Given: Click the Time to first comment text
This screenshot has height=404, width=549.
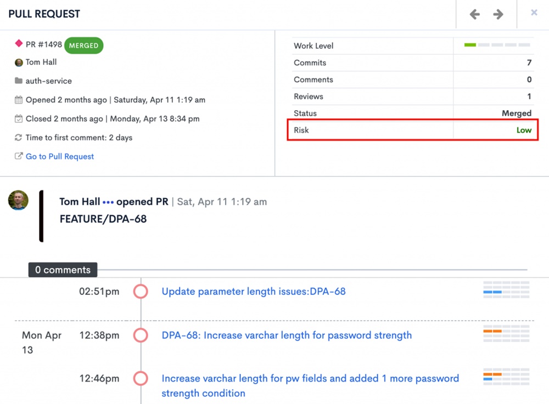Looking at the screenshot, I should coord(79,138).
